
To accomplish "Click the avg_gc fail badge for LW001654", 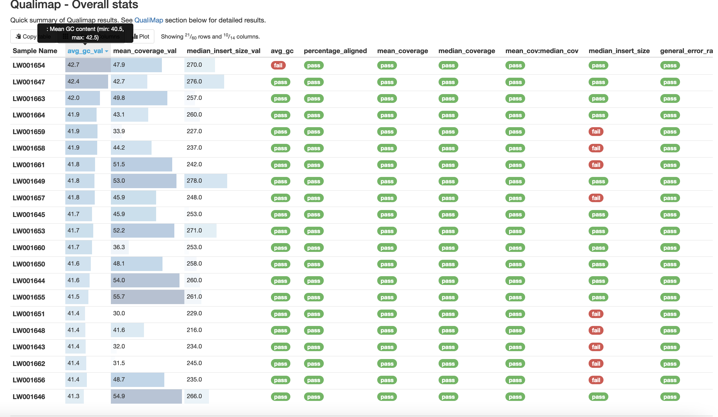I will (278, 65).
